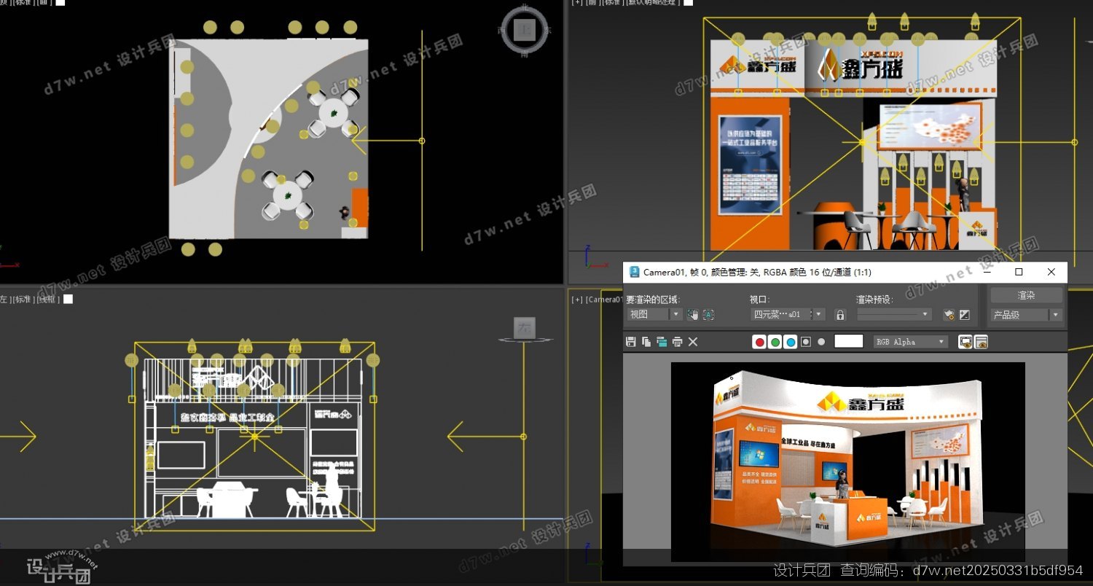Open the 产品级 render mode dropdown
This screenshot has height=586, width=1093.
point(1026,315)
